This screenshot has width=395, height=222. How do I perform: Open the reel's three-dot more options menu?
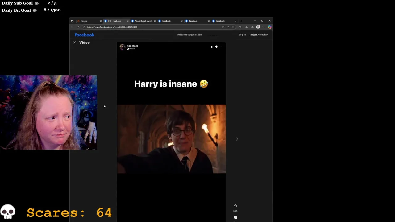[221, 47]
